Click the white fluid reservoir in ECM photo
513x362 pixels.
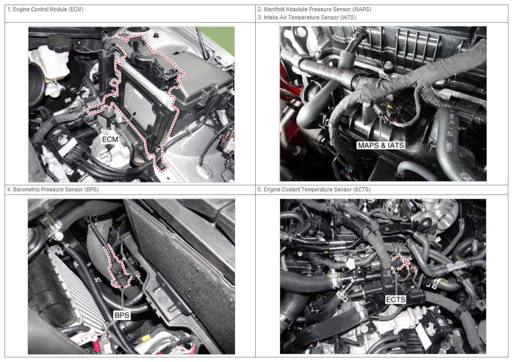(x=49, y=63)
